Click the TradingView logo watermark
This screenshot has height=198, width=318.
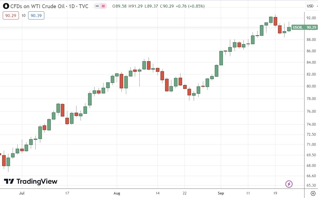click(x=31, y=181)
